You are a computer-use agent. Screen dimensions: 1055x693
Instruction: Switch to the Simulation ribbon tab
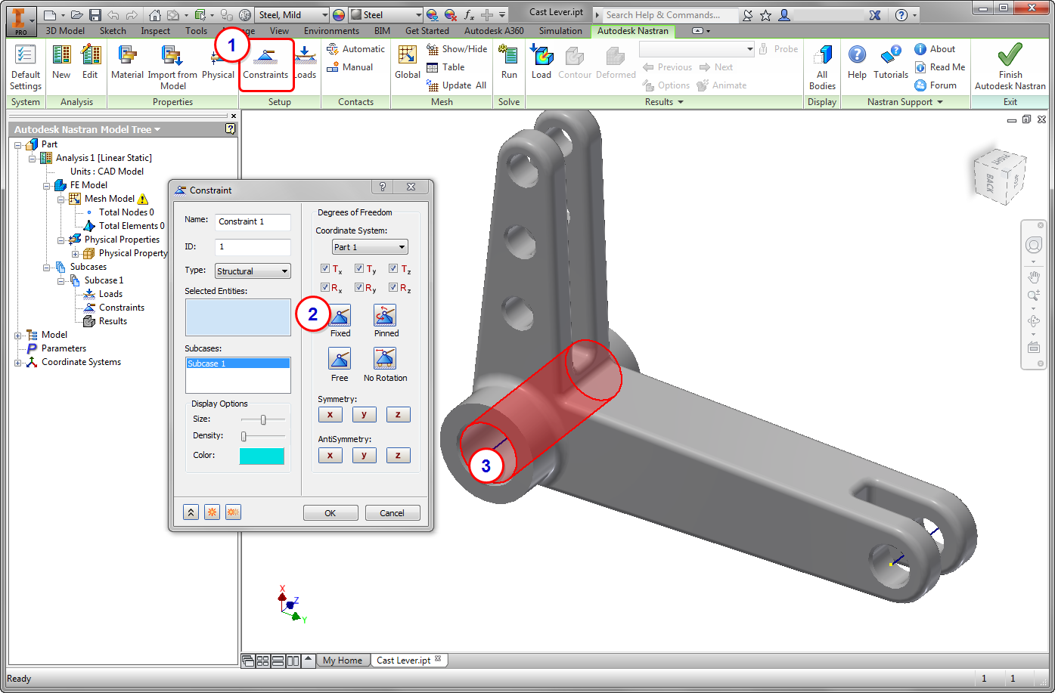(x=560, y=31)
